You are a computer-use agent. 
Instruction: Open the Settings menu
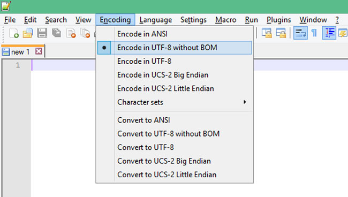point(193,20)
